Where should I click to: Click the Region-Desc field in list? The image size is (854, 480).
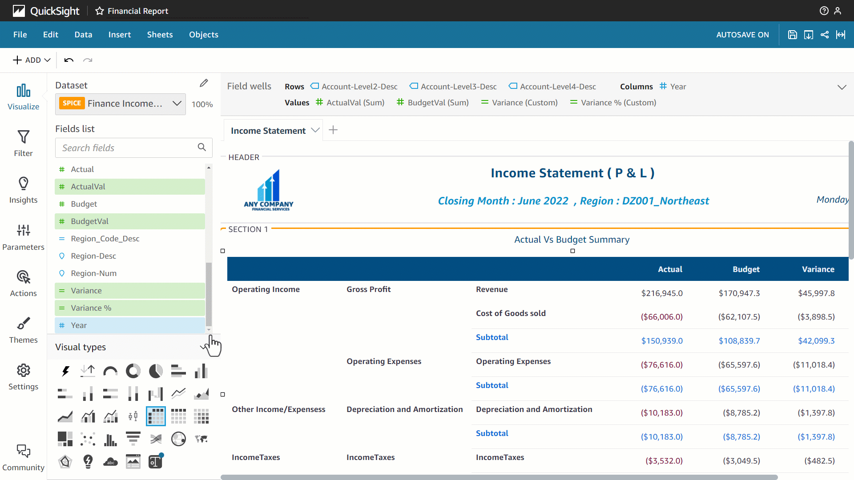coord(93,256)
